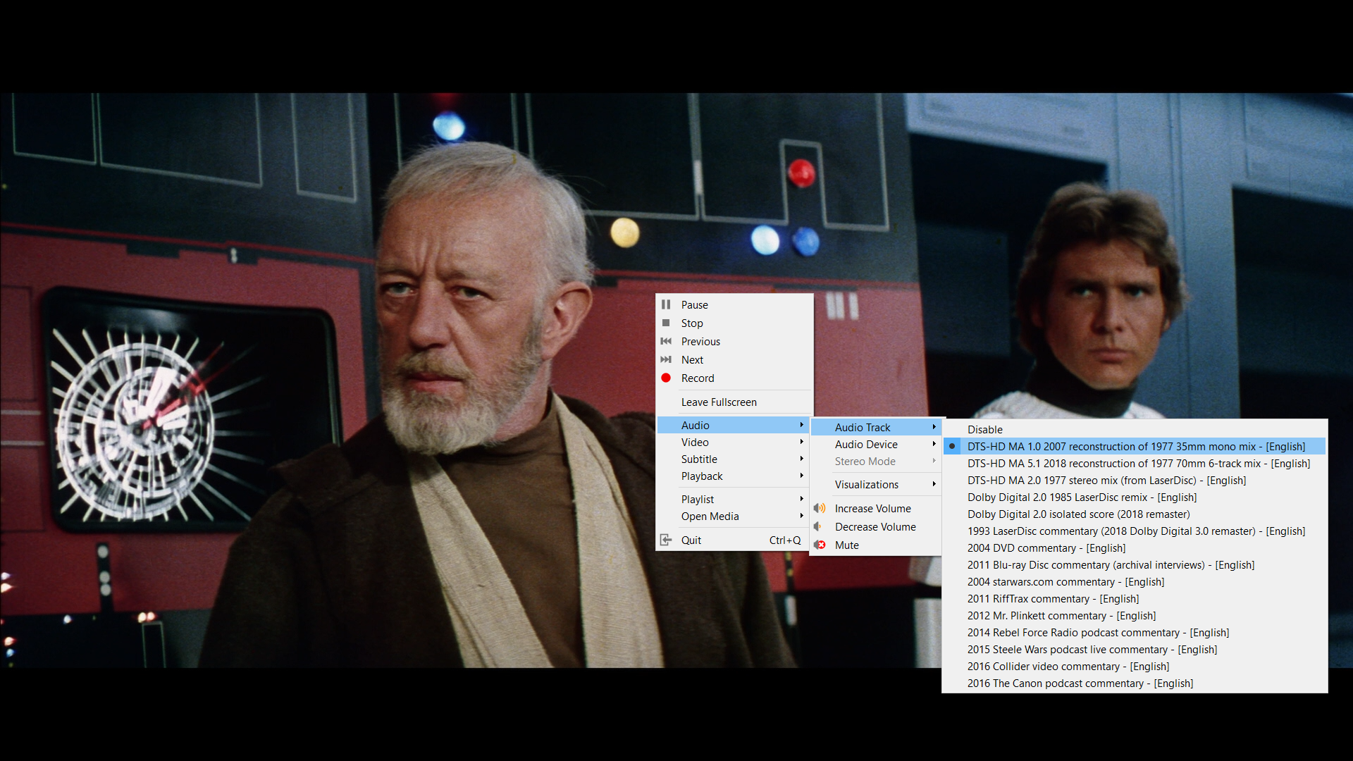Viewport: 1353px width, 761px height.
Task: Open the Playback submenu
Action: [x=734, y=476]
